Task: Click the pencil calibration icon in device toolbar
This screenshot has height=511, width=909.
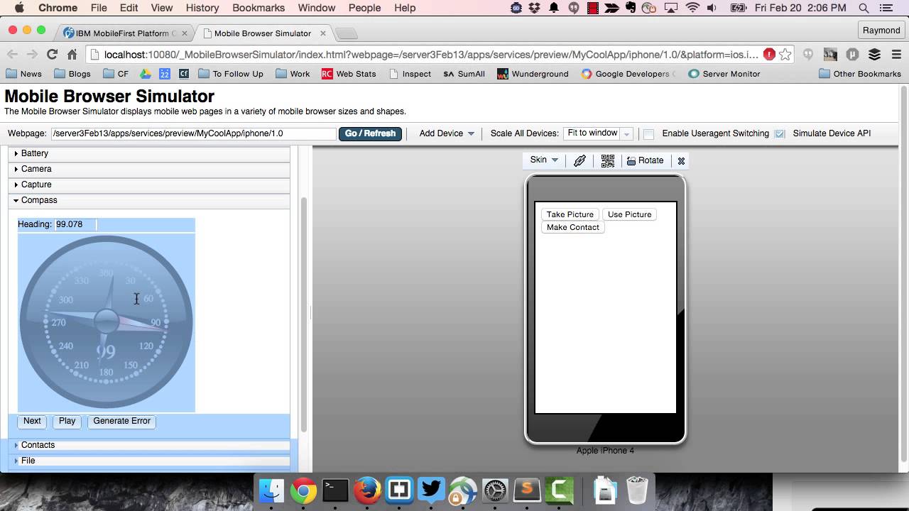Action: [x=579, y=160]
